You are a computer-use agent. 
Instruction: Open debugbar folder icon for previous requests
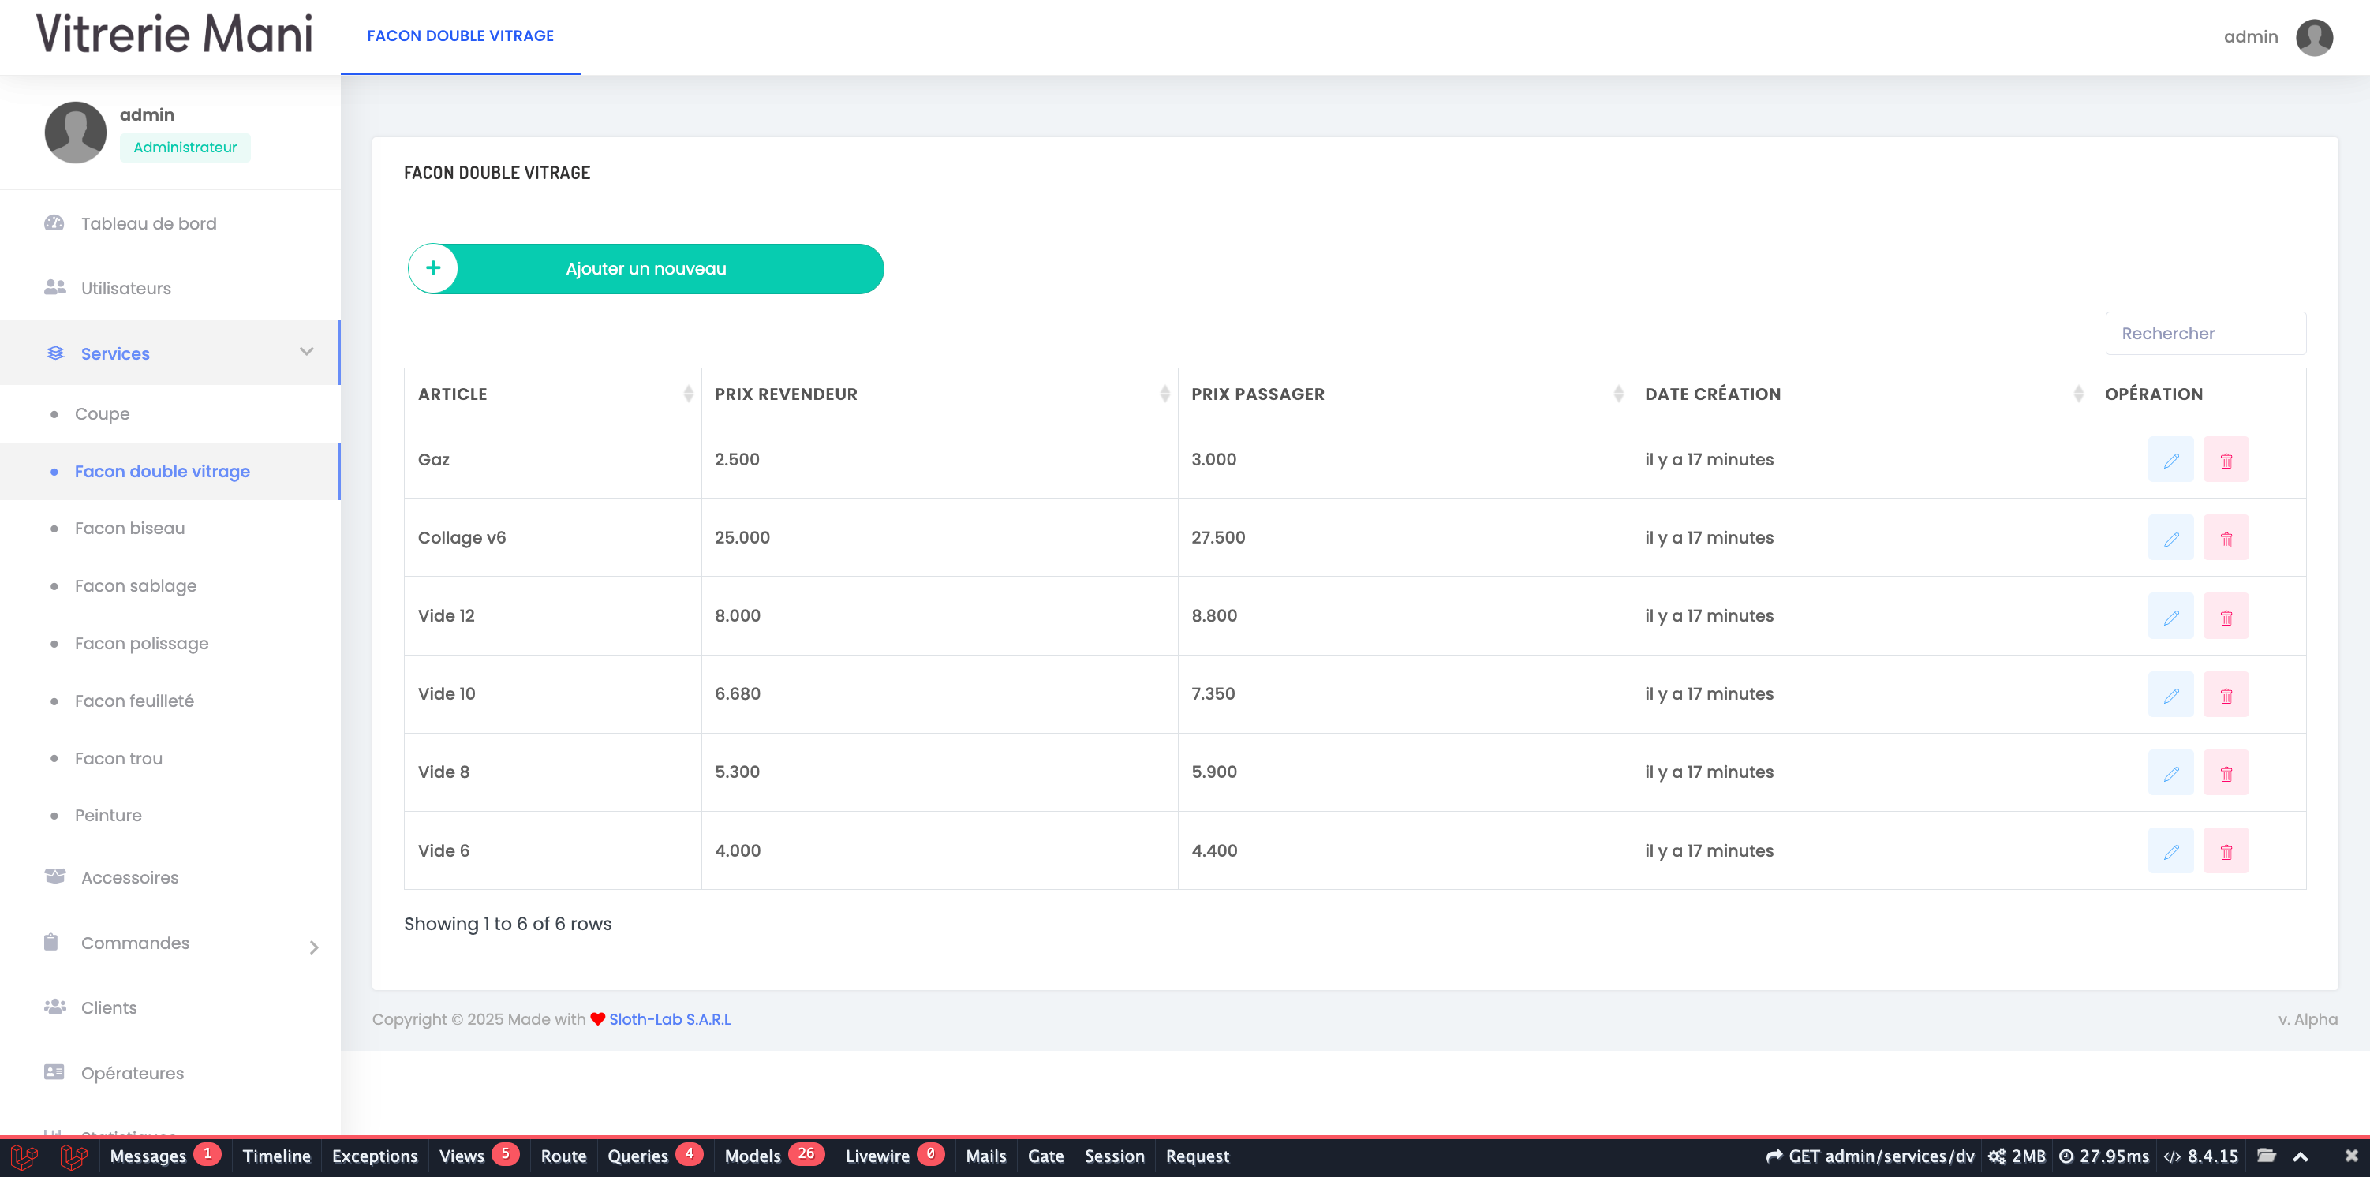tap(2266, 1155)
